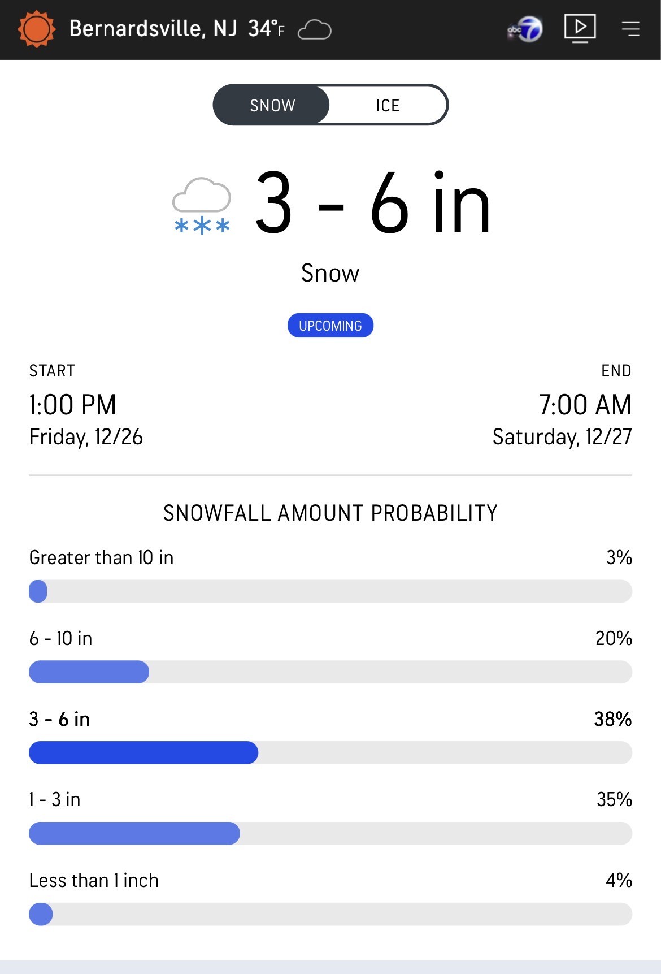Tap the snow cloud icon
Image resolution: width=661 pixels, height=974 pixels.
202,206
